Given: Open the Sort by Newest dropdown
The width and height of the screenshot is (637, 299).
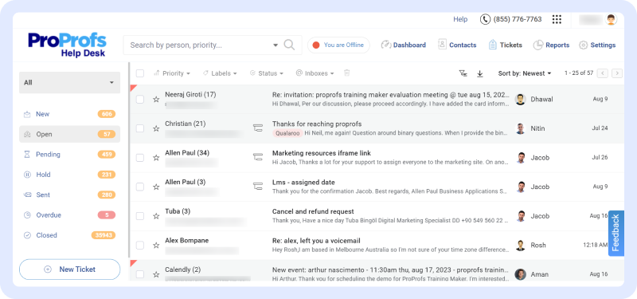Looking at the screenshot, I should pos(525,73).
